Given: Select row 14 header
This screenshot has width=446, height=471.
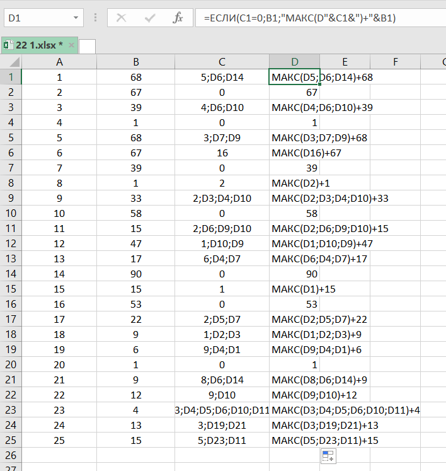Looking at the screenshot, I should click(11, 274).
